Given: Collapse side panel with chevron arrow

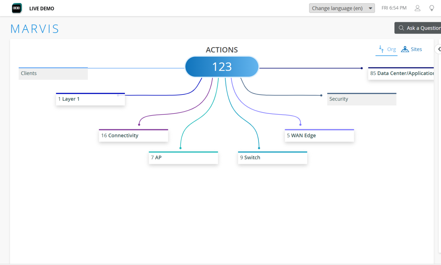Looking at the screenshot, I should pos(439,49).
